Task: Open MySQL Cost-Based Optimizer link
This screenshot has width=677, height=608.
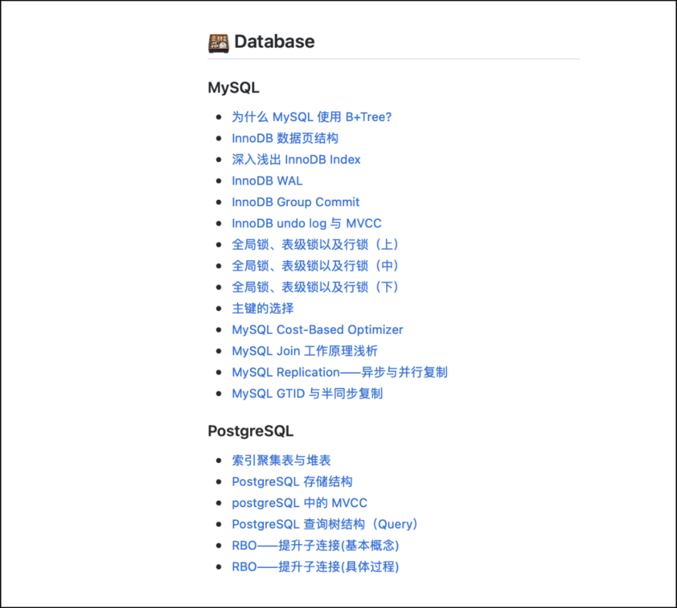Action: (x=317, y=330)
